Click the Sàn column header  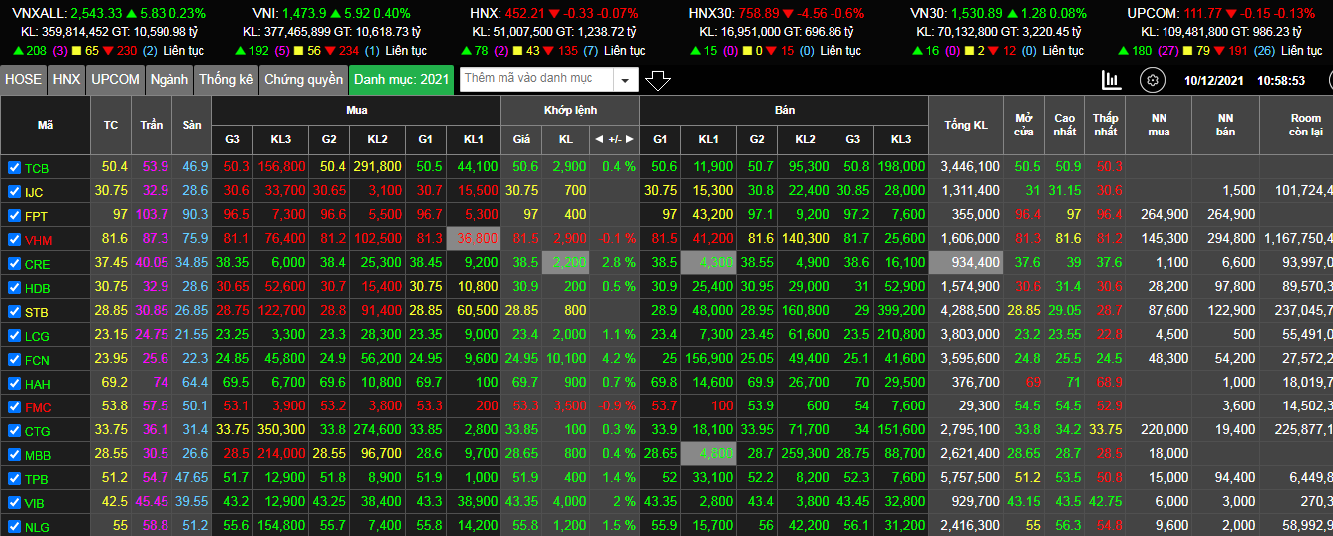192,125
